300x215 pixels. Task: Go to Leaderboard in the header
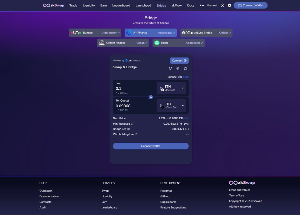click(121, 5)
